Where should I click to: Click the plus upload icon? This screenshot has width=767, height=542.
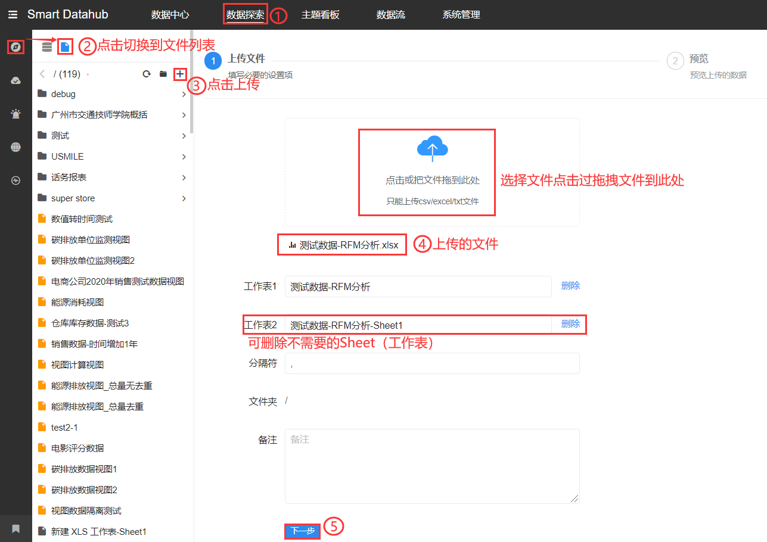180,74
